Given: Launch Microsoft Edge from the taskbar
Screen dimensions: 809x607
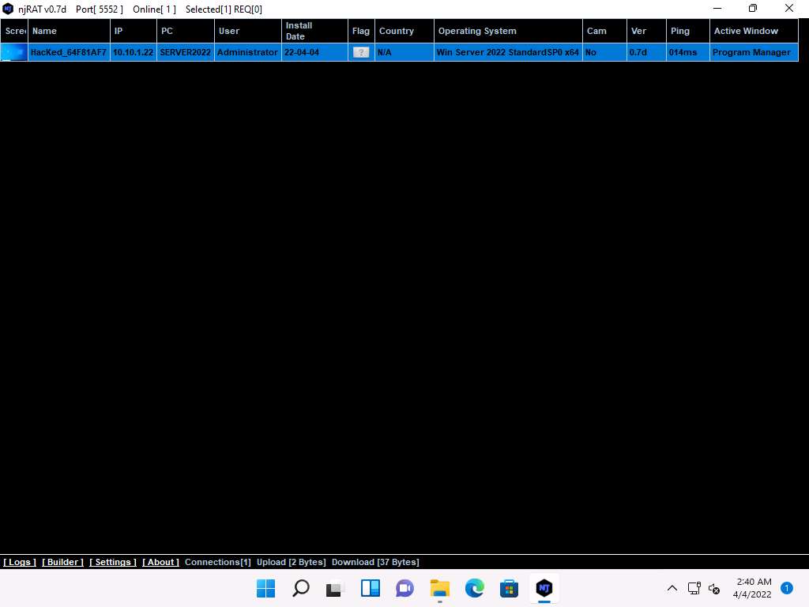Looking at the screenshot, I should tap(474, 588).
